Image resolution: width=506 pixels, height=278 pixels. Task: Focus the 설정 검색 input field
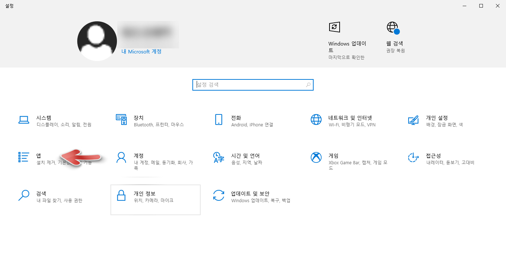253,85
